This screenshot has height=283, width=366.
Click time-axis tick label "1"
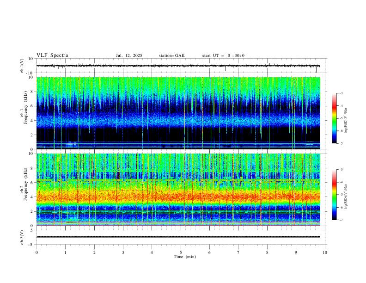coord(65,252)
